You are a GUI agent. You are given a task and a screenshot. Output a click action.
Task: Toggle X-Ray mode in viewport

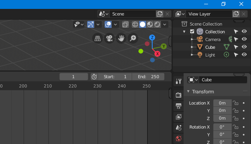tap(125, 24)
